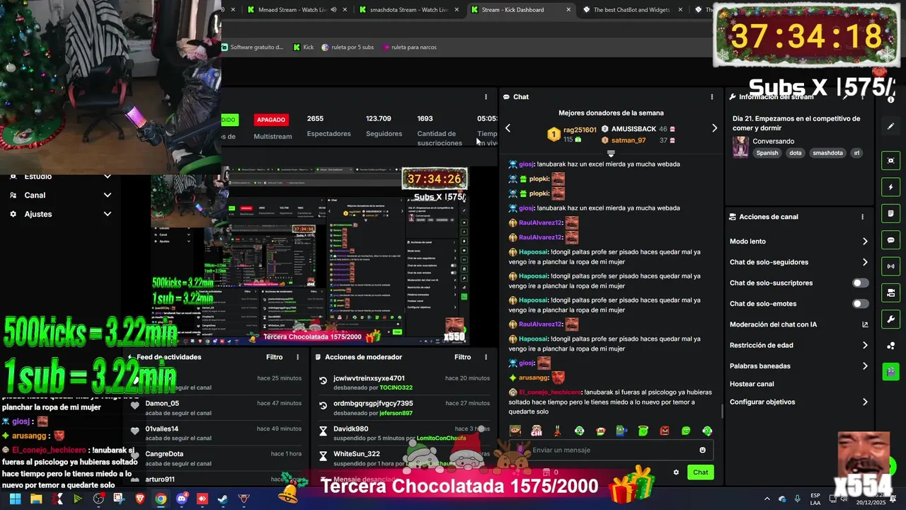Click Hostear canal
Screen dimensions: 906x510
tap(752, 384)
